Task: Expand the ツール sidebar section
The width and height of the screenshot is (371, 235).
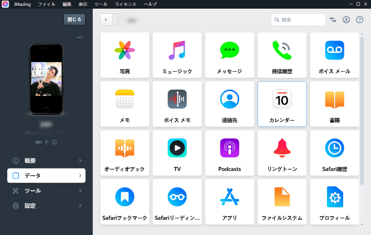Action: tap(46, 191)
